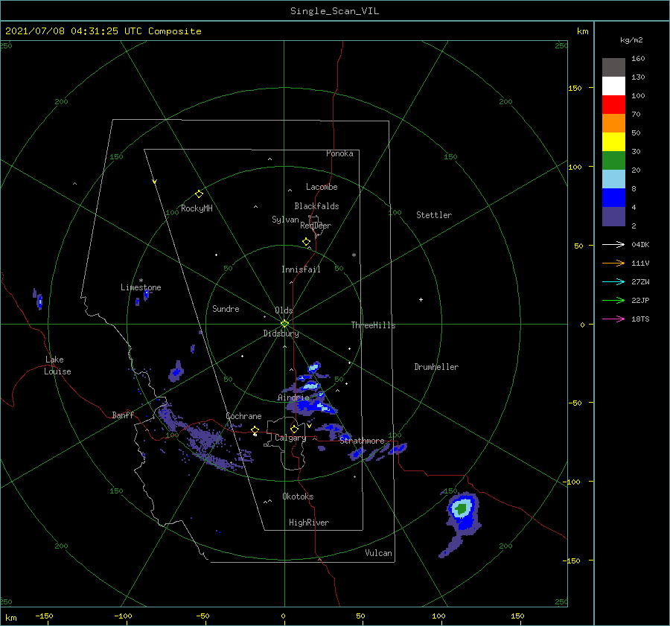670x626 pixels.
Task: Pick the bright blue 4-8 legend color
Action: coord(613,197)
